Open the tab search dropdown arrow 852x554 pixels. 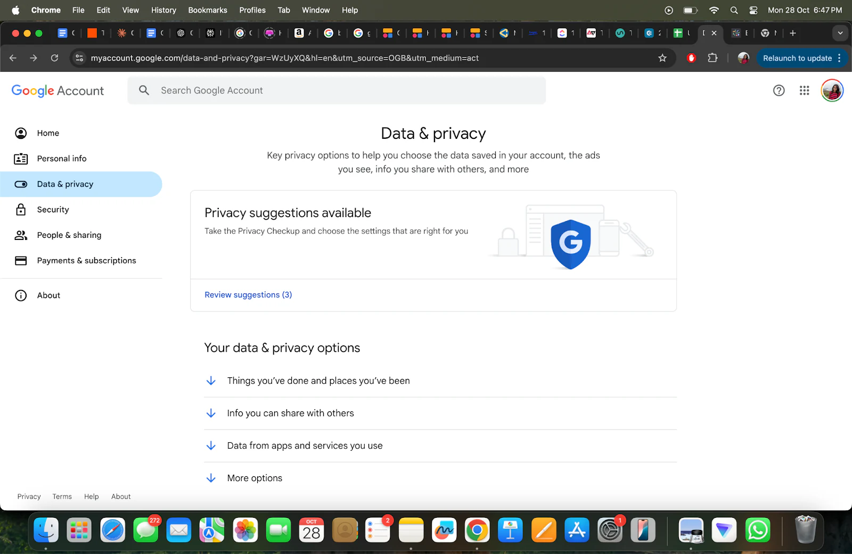coord(840,33)
